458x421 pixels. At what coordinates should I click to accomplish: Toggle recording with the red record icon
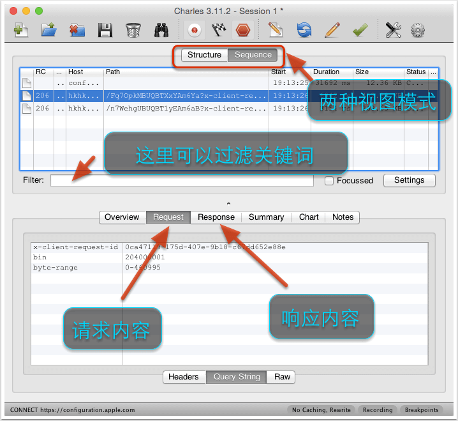(193, 30)
